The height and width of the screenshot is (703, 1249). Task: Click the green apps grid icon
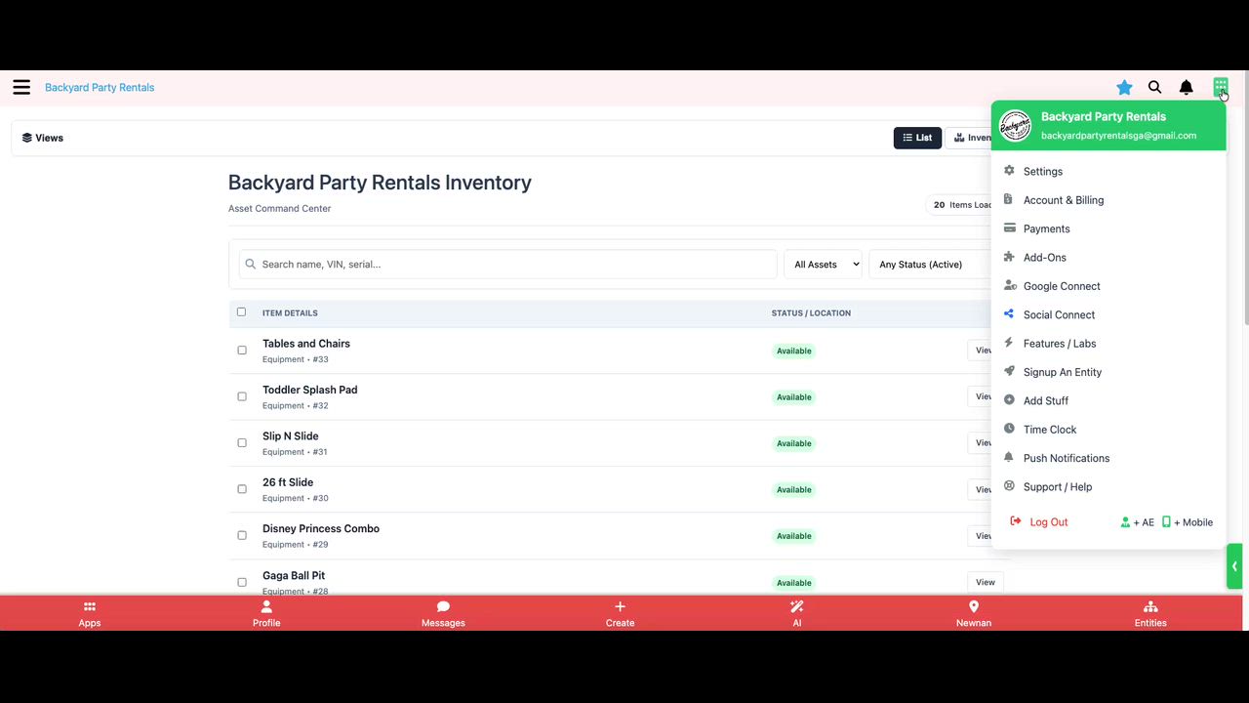(1220, 87)
